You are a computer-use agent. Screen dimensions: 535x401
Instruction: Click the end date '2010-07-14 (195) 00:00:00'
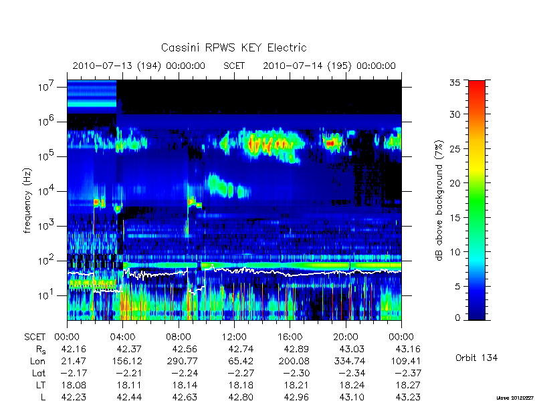(x=329, y=65)
